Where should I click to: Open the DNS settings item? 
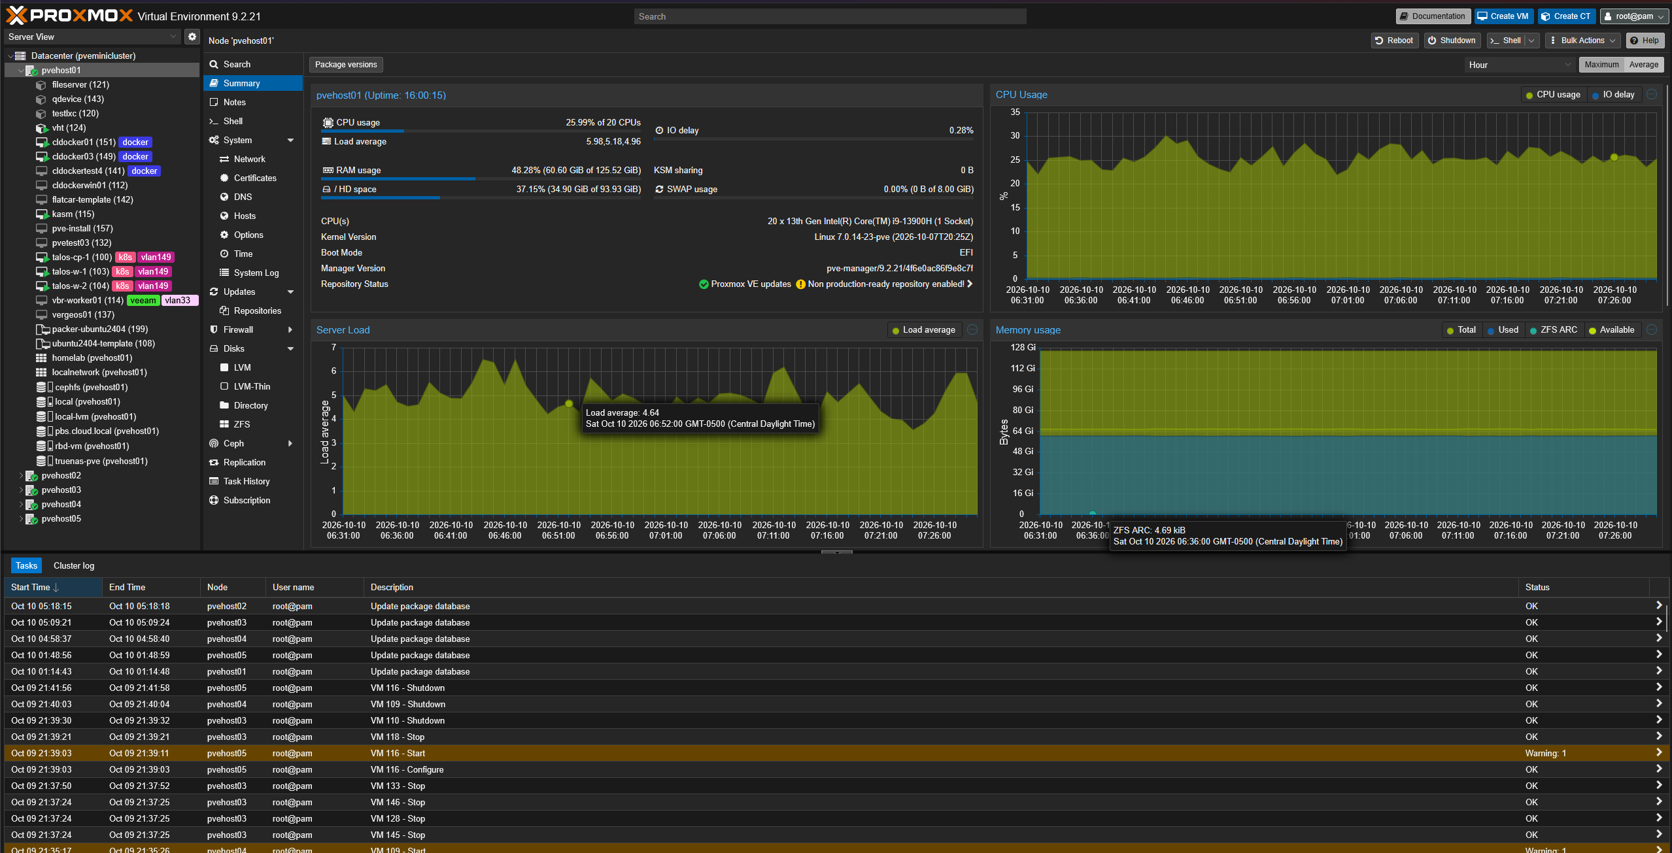pyautogui.click(x=243, y=197)
